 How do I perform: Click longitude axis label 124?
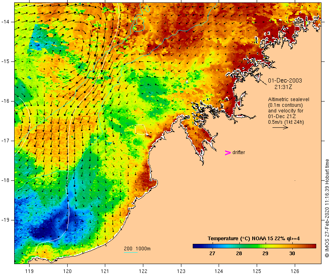[x=219, y=271]
